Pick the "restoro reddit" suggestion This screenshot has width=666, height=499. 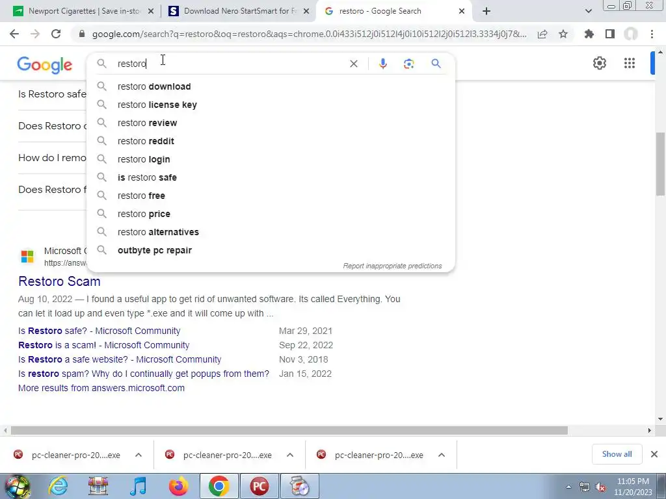coord(271,141)
